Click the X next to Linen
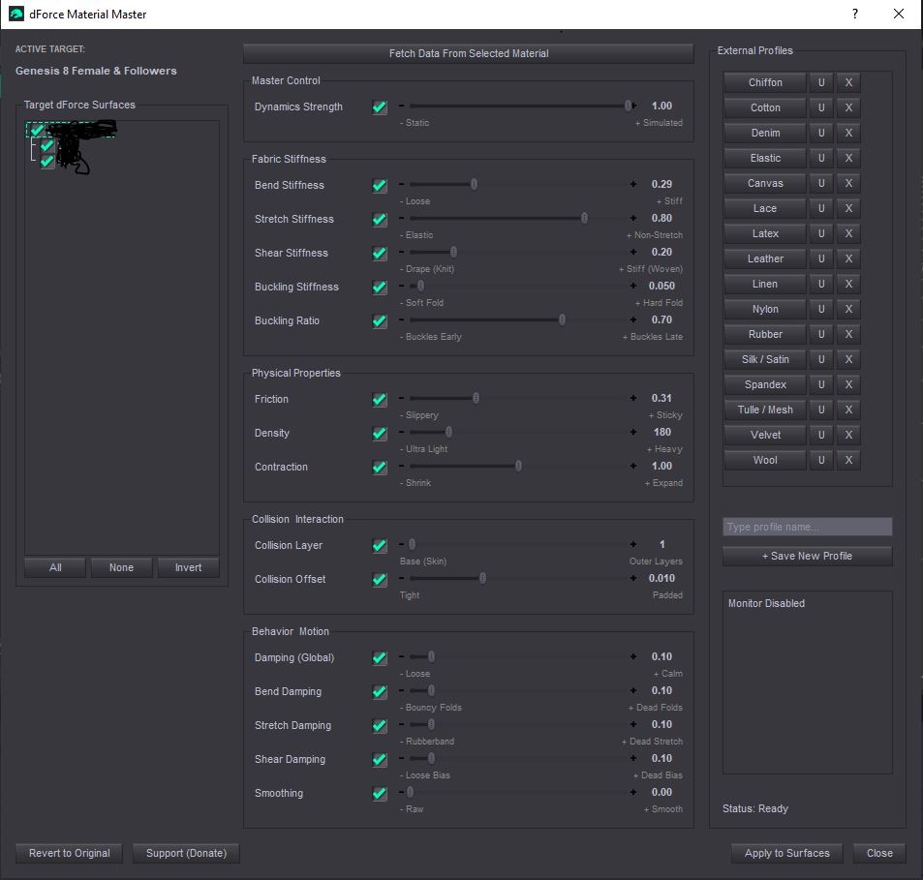This screenshot has height=880, width=923. click(848, 284)
